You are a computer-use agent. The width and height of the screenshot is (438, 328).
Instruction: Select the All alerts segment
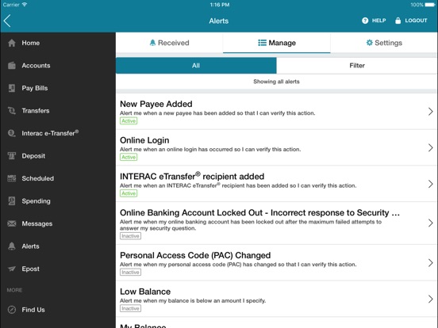[196, 66]
